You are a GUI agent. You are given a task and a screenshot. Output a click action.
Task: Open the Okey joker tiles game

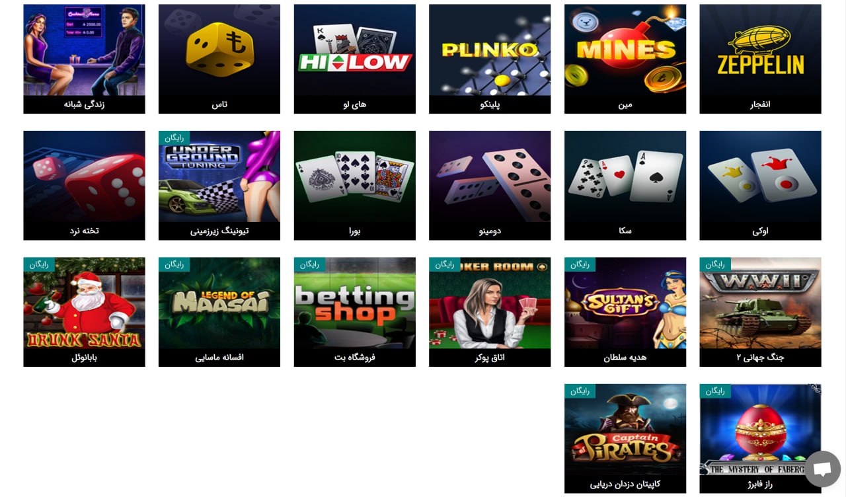760,186
